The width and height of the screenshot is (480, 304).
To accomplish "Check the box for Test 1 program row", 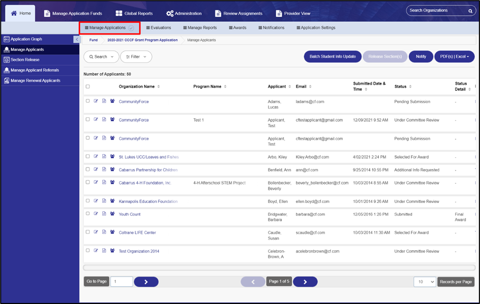I will [x=88, y=119].
